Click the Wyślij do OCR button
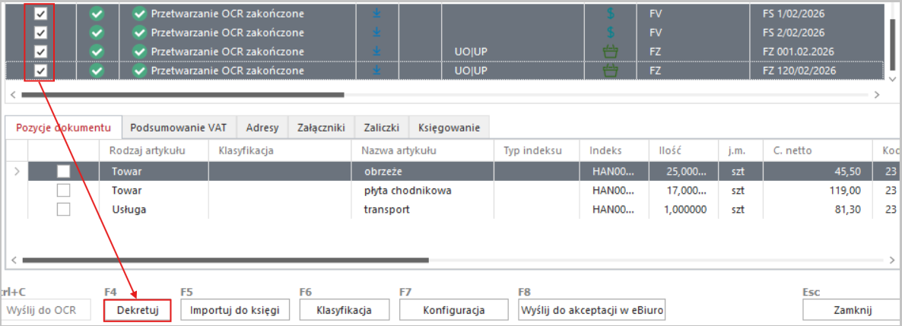This screenshot has width=902, height=326. (46, 311)
